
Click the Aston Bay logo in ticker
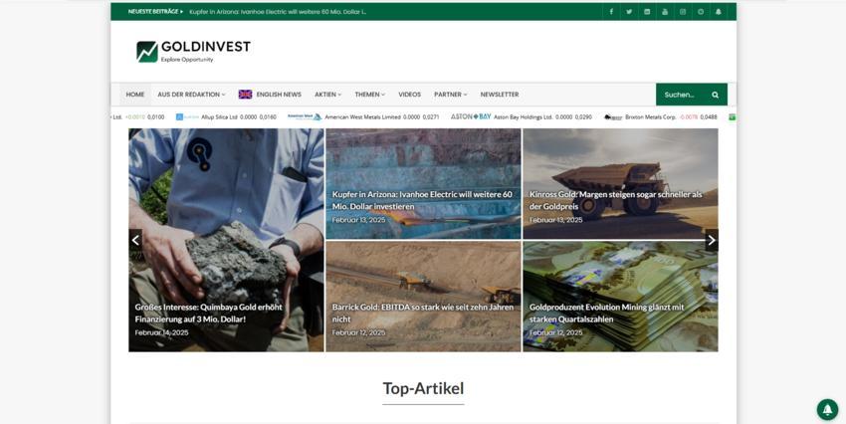(x=471, y=116)
